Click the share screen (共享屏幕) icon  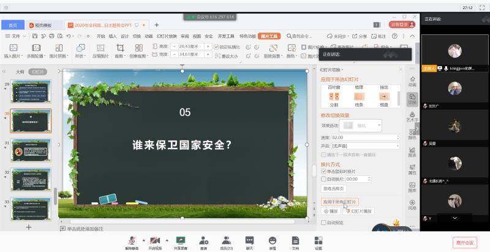click(181, 240)
